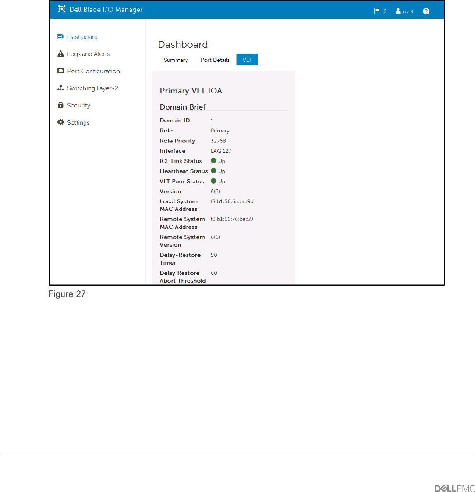Screen dimensions: 475x492
Task: Click the Role Priority label
Action: 177,141
